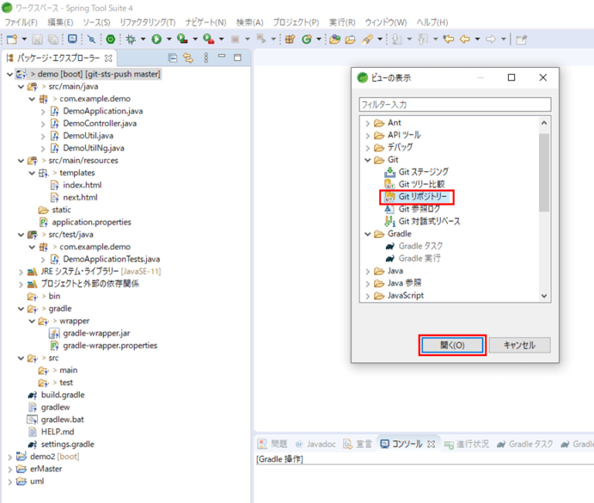Open the dropdown arrow beside Run button
594x503 pixels.
(x=168, y=39)
